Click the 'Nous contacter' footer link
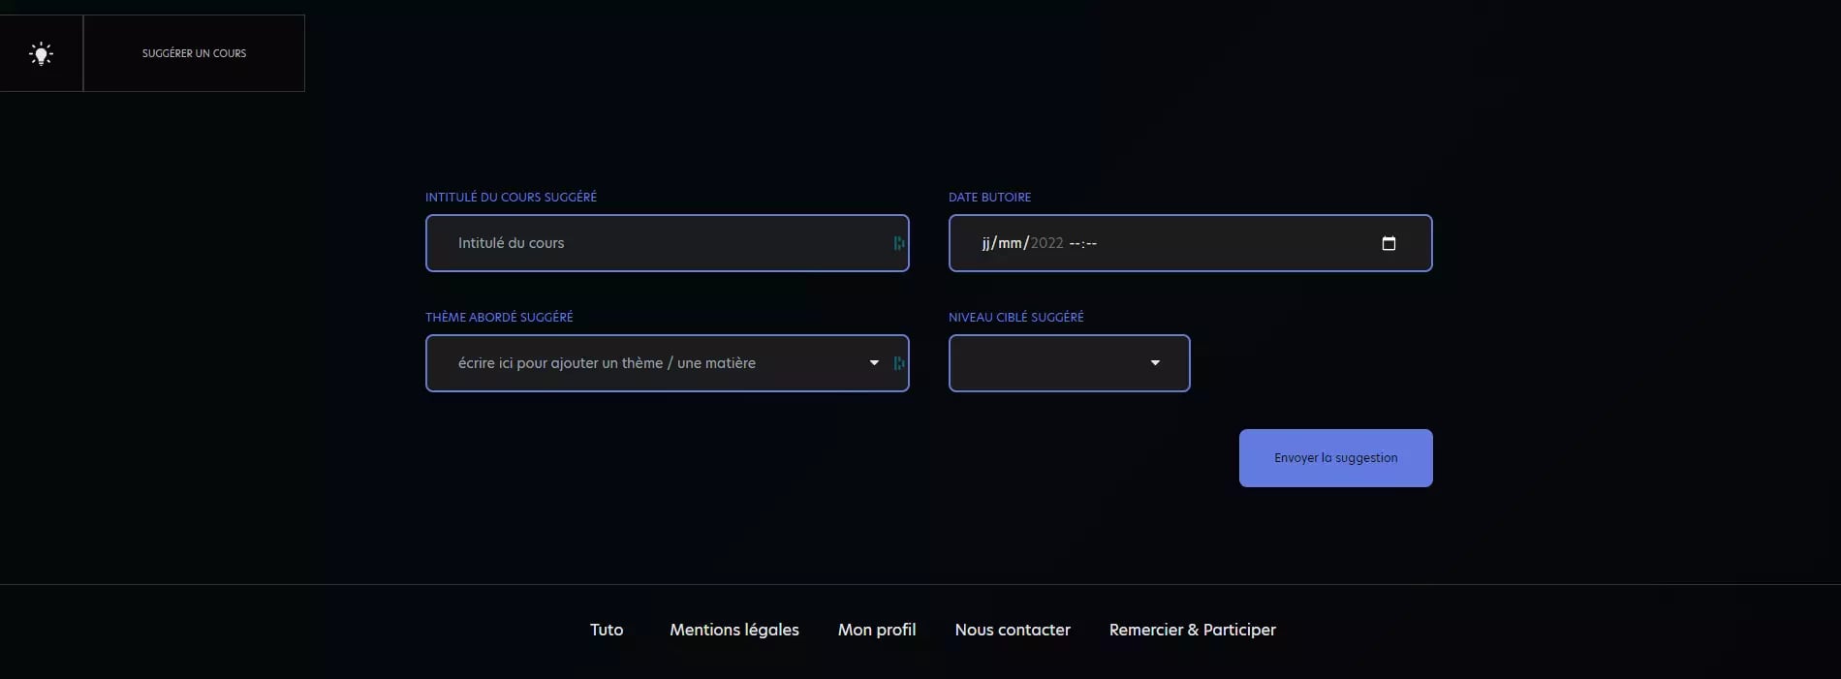The image size is (1841, 679). point(1013,630)
